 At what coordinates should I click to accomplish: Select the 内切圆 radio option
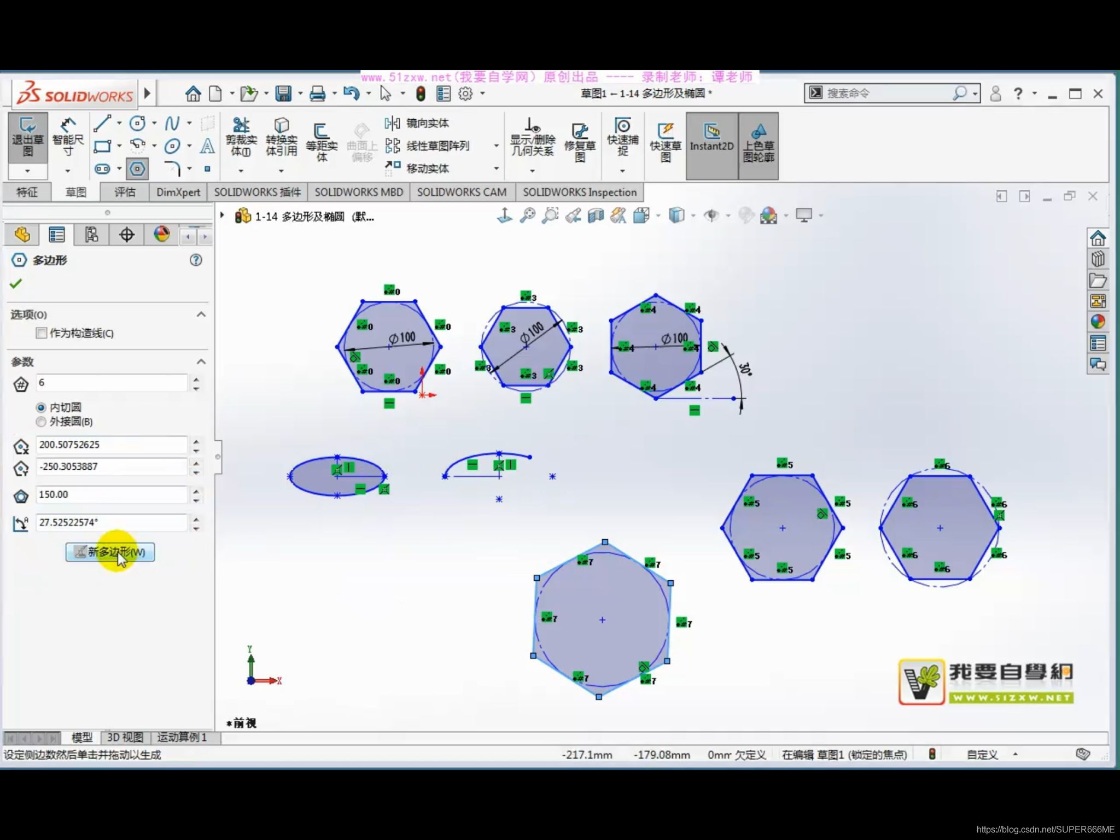(41, 407)
